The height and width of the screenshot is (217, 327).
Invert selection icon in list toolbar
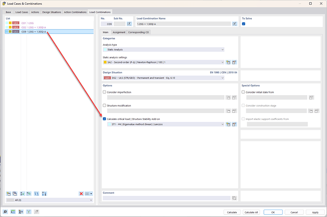coord(28,194)
